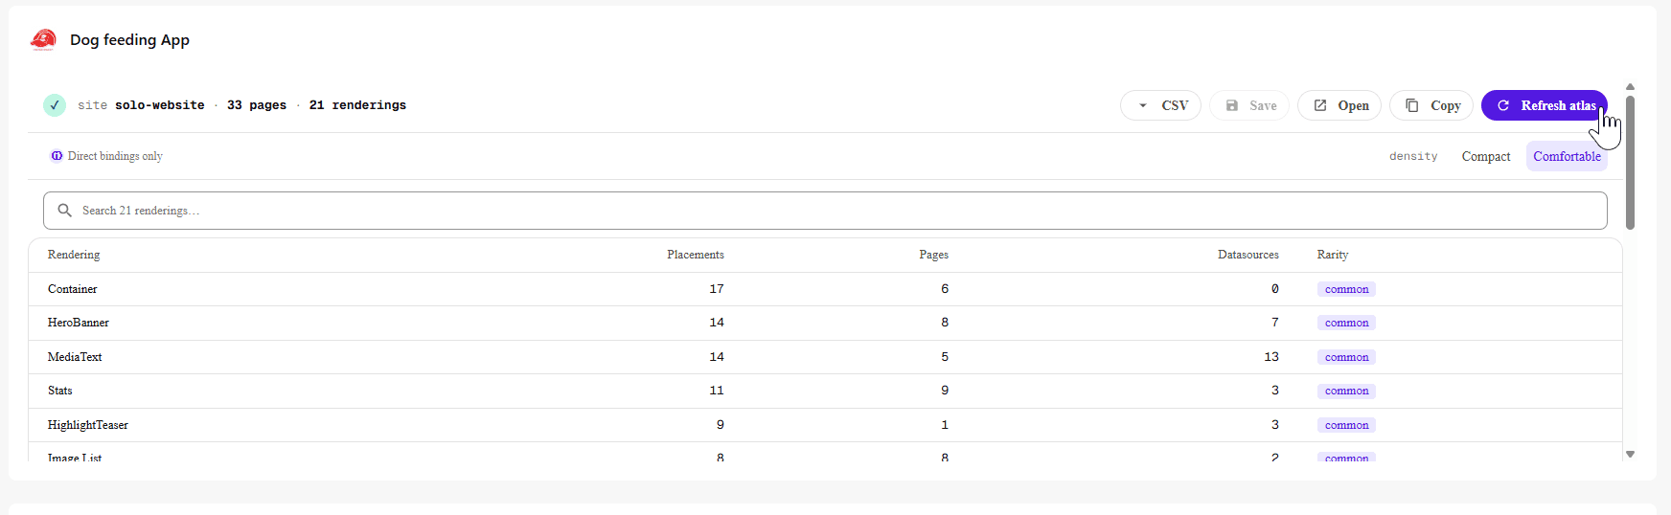Screen dimensions: 1671x515
Task: Click the 7 datasources value for HeroBanner
Action: click(x=1274, y=323)
